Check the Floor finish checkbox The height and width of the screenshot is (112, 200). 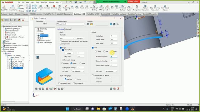tap(112, 51)
